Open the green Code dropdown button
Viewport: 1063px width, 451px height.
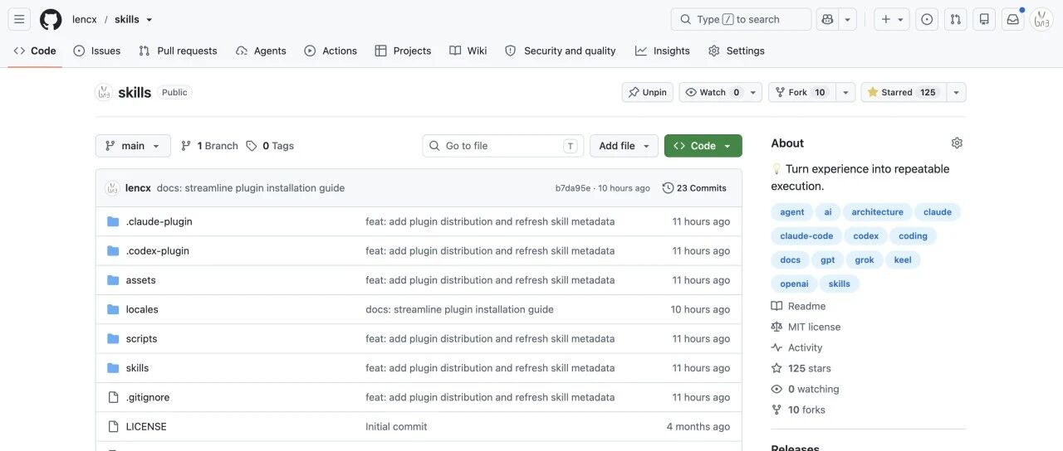[703, 146]
